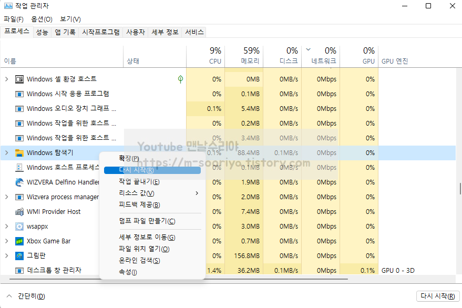
Task: Click the 그림판 paint icon
Action: coord(19,256)
